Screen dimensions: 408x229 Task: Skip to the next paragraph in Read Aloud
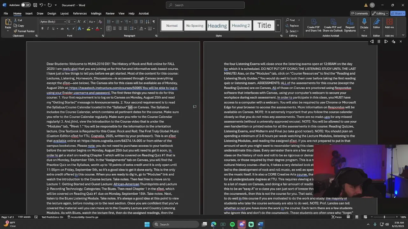pos(386,42)
